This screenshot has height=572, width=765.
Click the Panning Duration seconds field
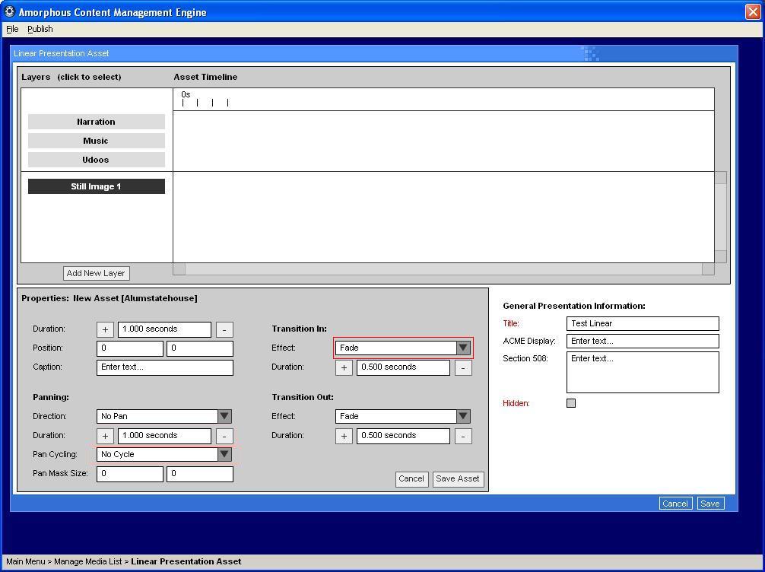(x=164, y=436)
